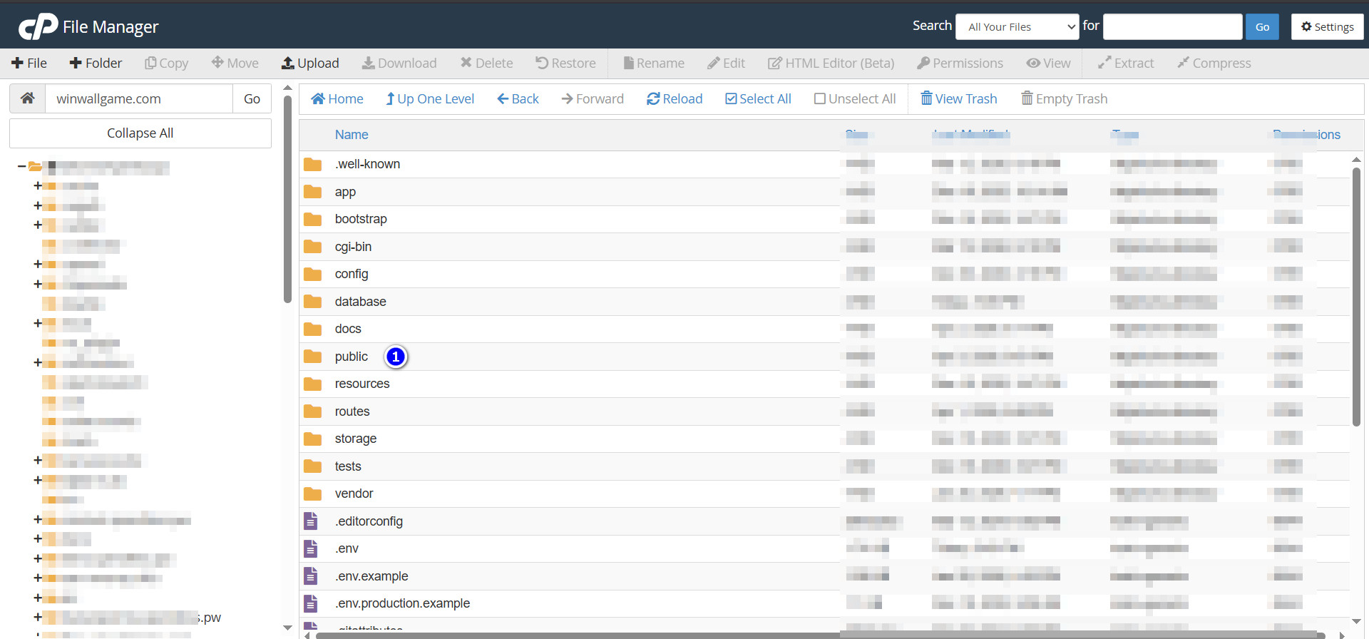The width and height of the screenshot is (1369, 639).
Task: Select the routes folder row
Action: pyautogui.click(x=824, y=411)
